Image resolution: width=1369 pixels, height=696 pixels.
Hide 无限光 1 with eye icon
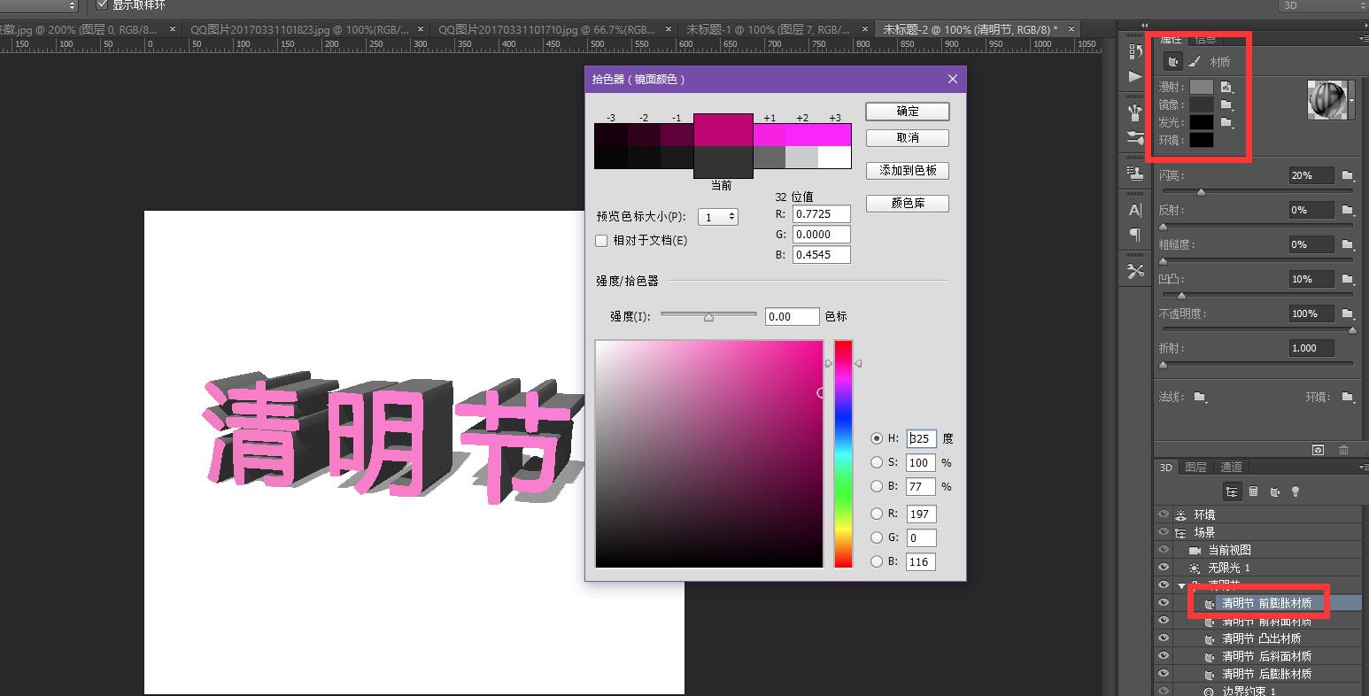(1164, 568)
